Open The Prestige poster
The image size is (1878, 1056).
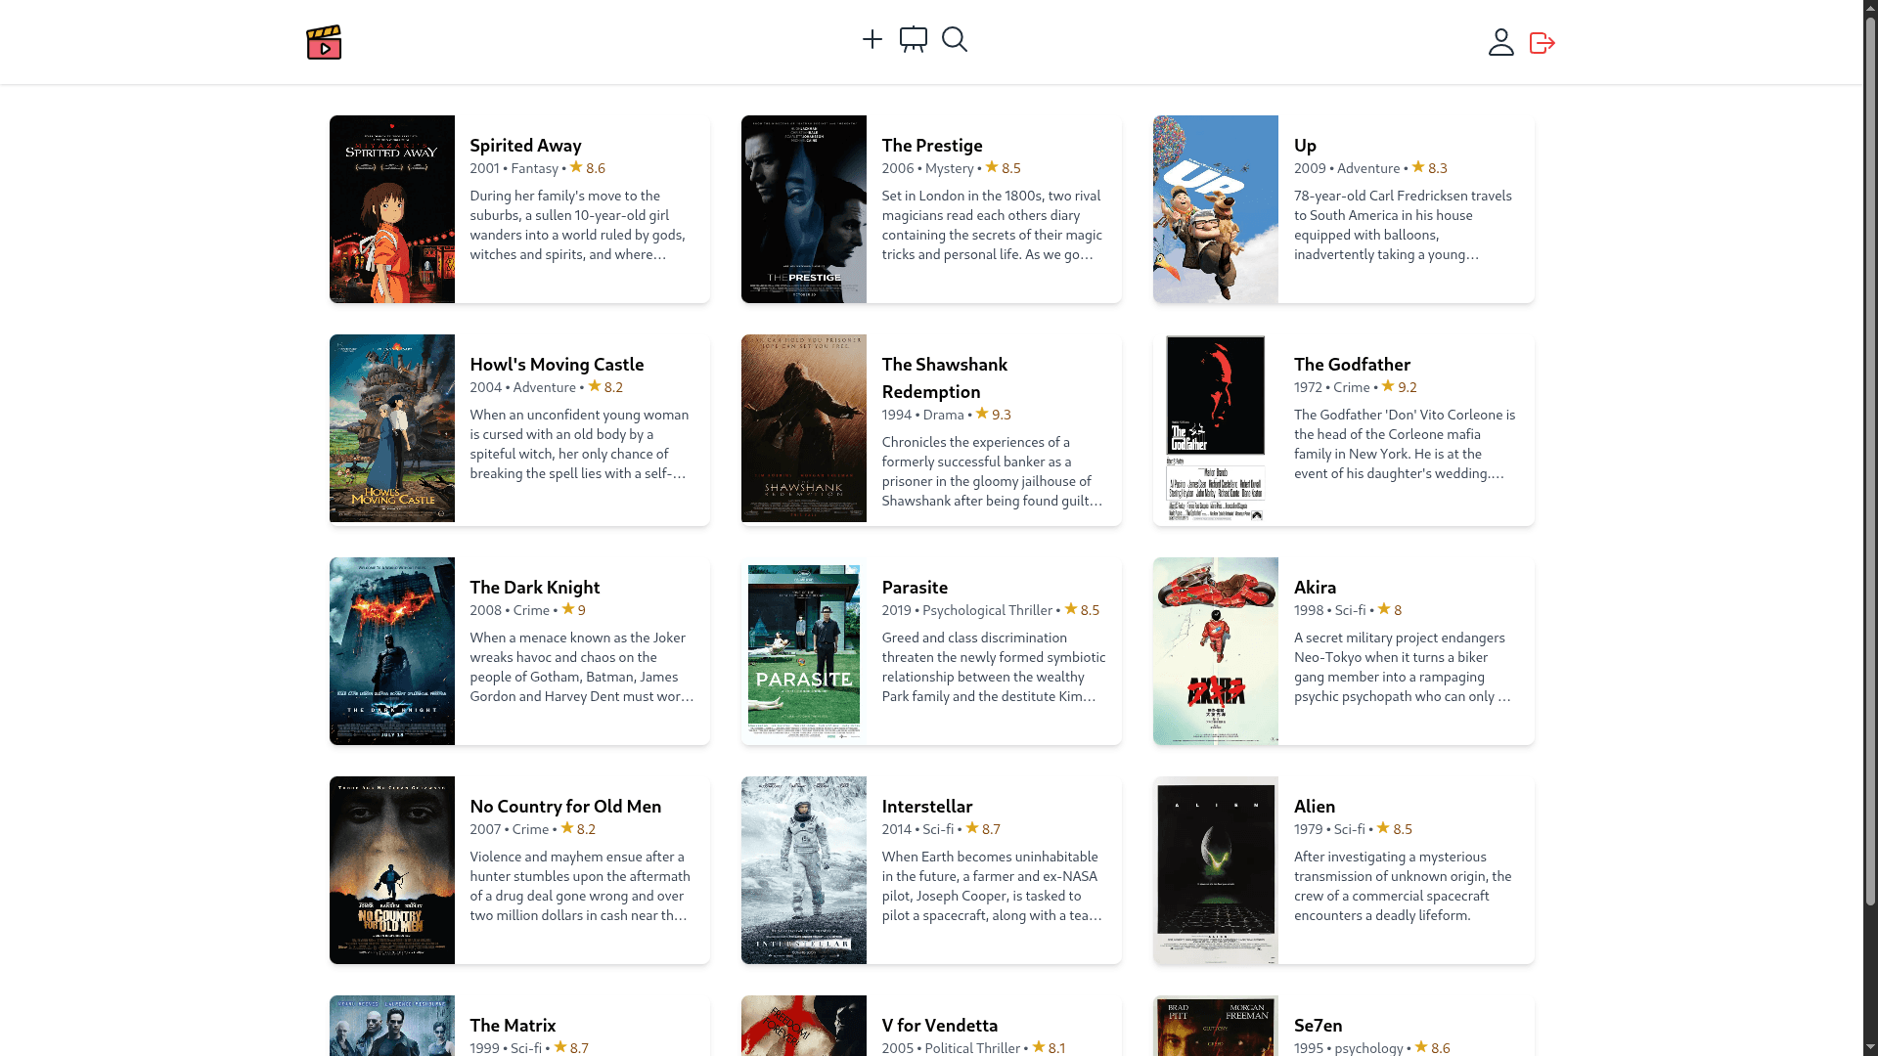click(x=804, y=209)
